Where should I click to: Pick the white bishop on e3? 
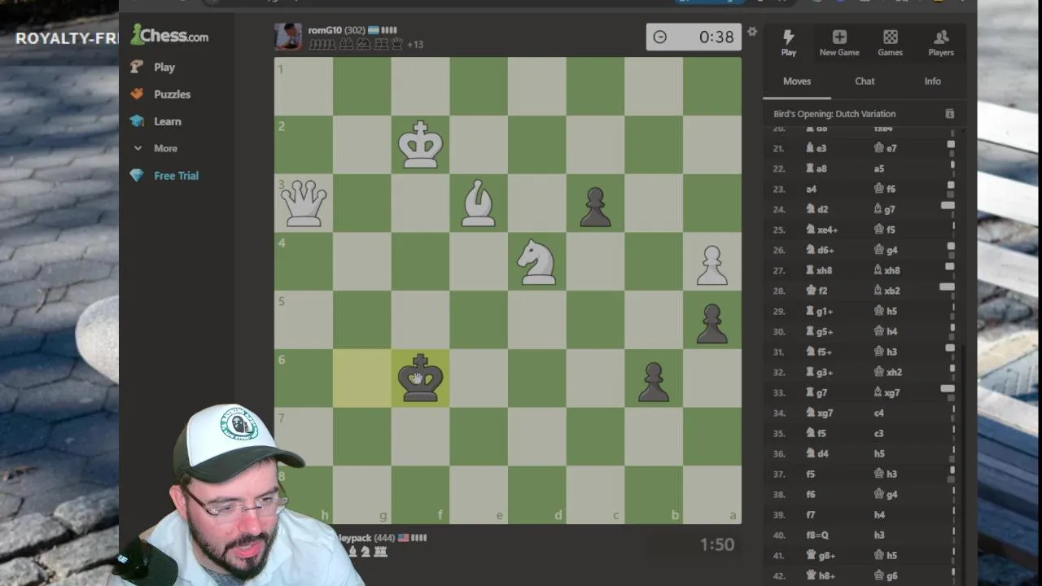(x=479, y=203)
